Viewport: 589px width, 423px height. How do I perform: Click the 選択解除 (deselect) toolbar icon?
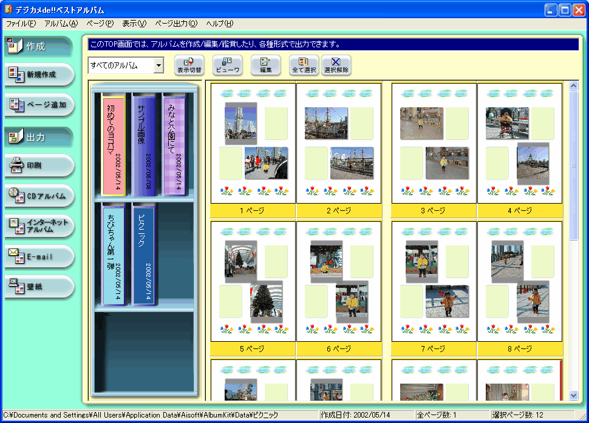tap(336, 65)
